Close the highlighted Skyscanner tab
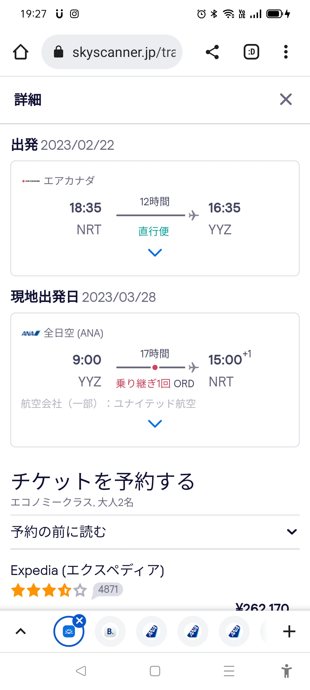The width and height of the screenshot is (310, 690). (x=80, y=621)
